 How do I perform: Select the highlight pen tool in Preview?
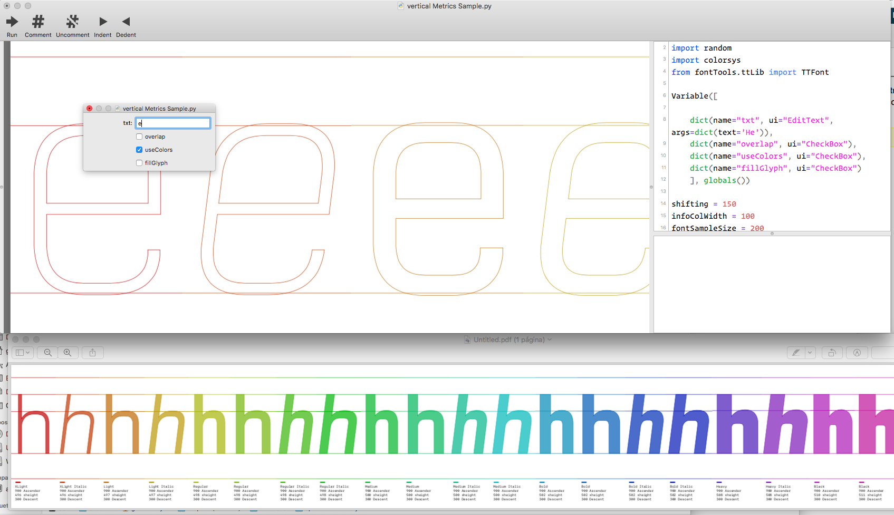(x=796, y=353)
